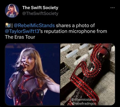Click the words The Eras Tour

(x=20, y=37)
